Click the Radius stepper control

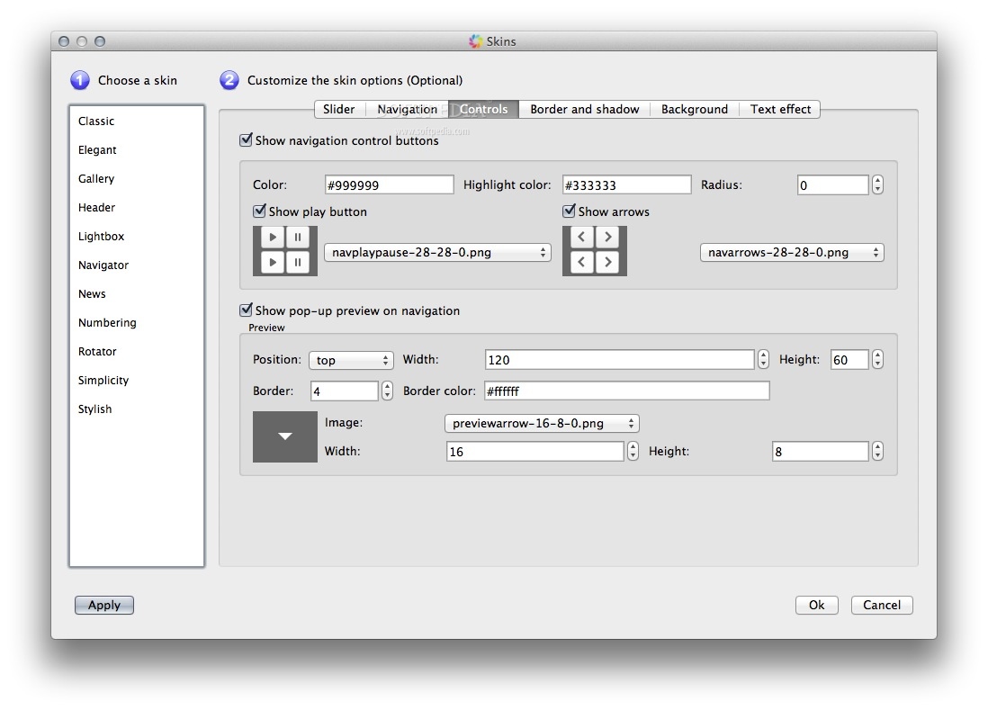pos(877,185)
